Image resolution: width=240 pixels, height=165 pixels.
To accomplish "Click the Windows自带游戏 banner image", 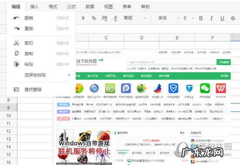I will pyautogui.click(x=84, y=147).
